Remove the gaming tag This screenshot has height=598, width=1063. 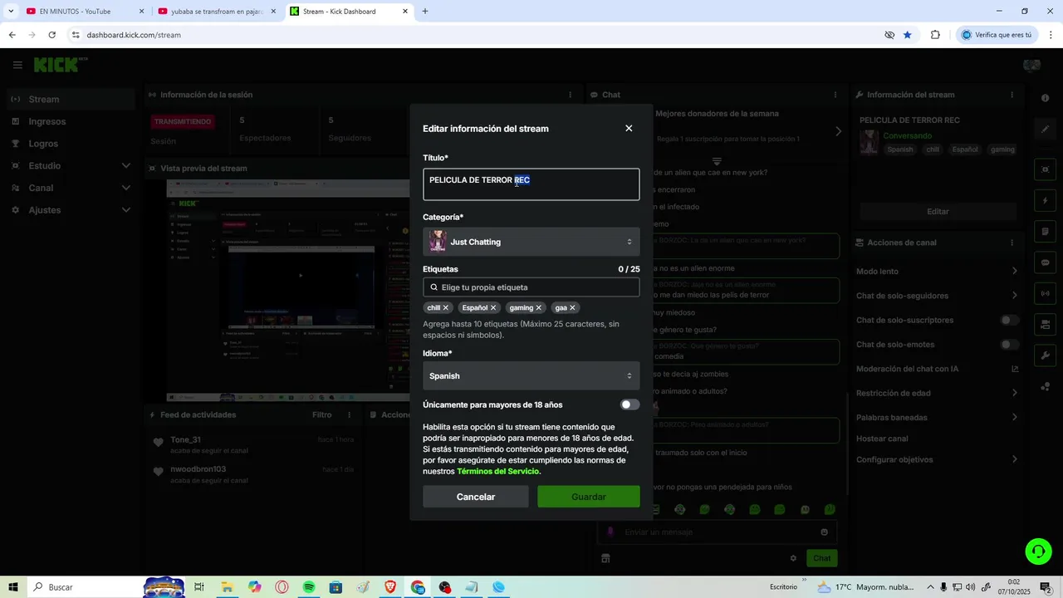pyautogui.click(x=539, y=308)
